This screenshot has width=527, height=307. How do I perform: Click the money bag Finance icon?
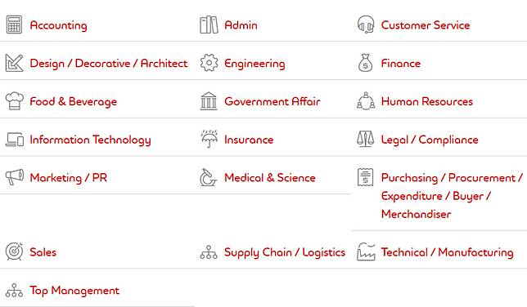(x=365, y=63)
